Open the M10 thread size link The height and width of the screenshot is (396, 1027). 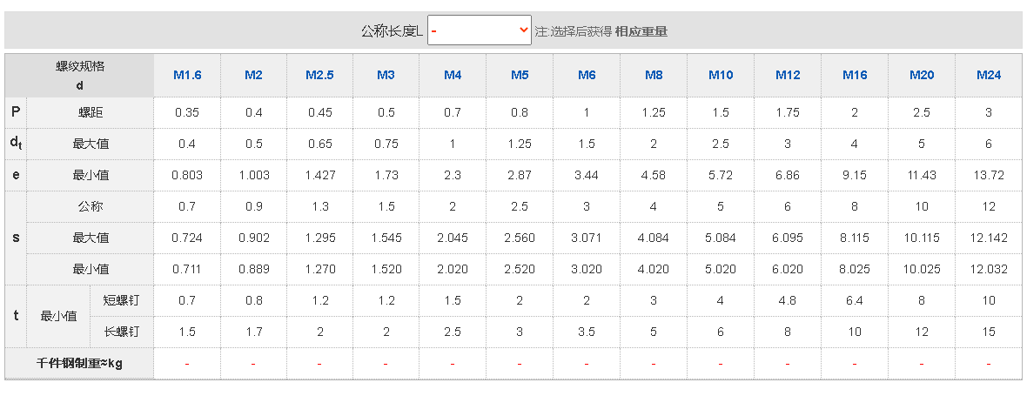pyautogui.click(x=721, y=76)
